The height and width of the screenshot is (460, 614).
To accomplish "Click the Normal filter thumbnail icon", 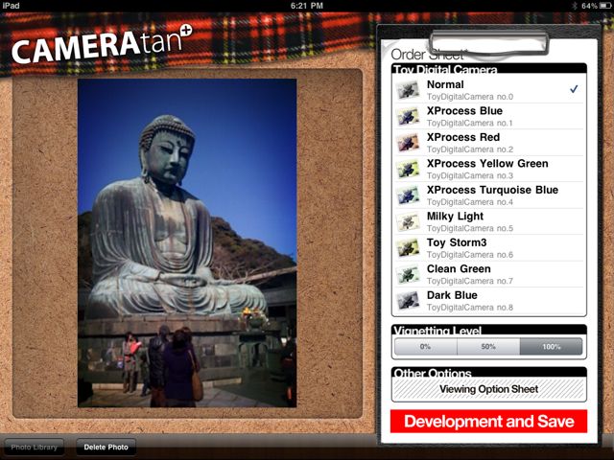I will tap(408, 90).
